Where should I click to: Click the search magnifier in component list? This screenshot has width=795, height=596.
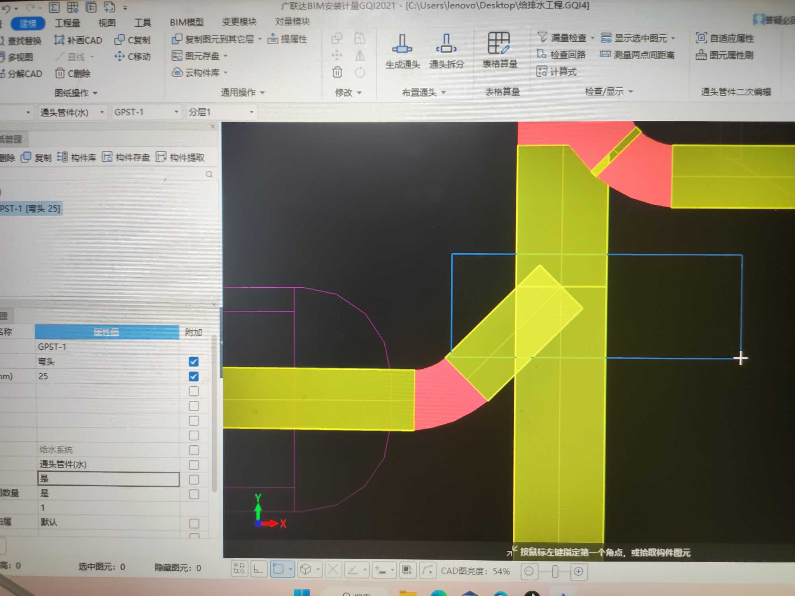click(209, 174)
